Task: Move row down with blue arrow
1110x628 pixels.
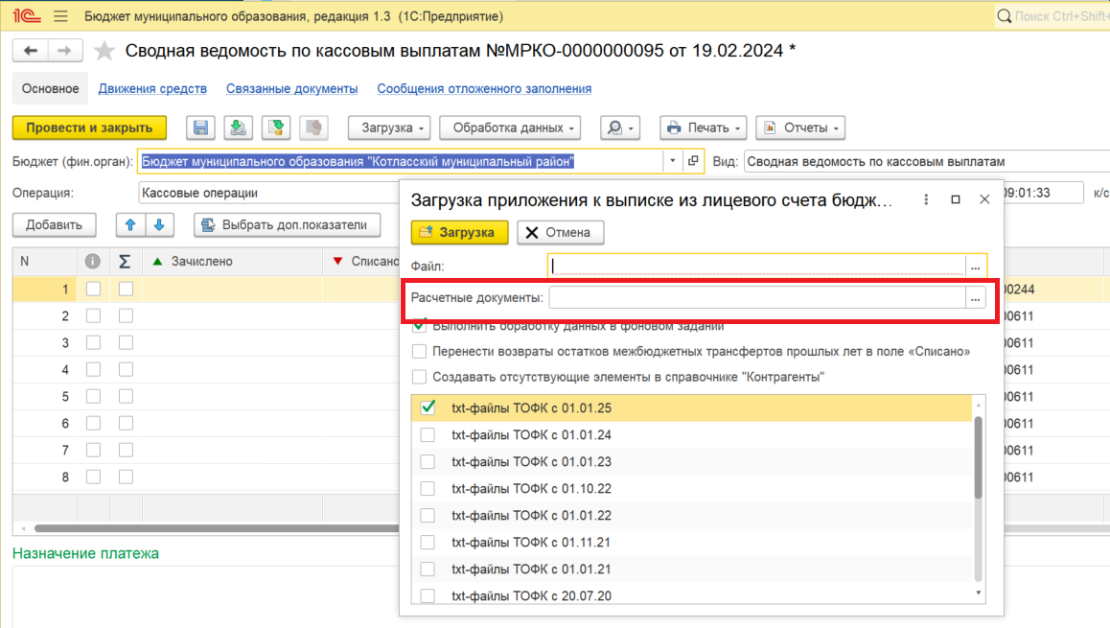Action: pyautogui.click(x=159, y=224)
